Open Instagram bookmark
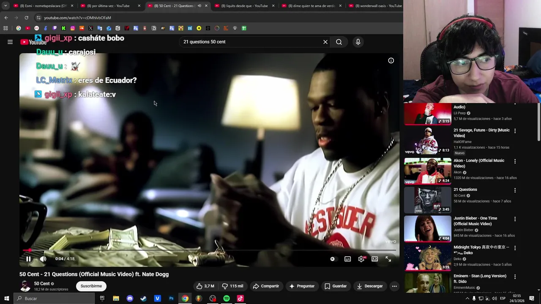This screenshot has width=541, height=304. [x=73, y=28]
